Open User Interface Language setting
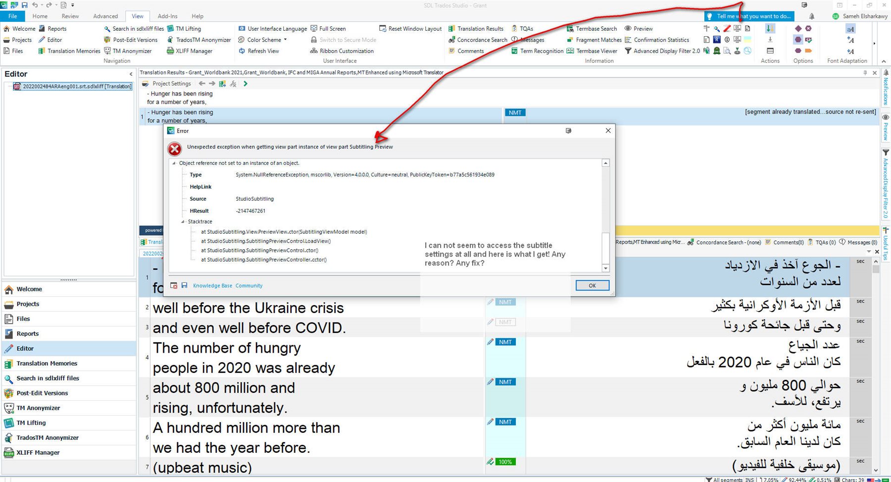Image resolution: width=891 pixels, height=482 pixels. click(x=273, y=29)
